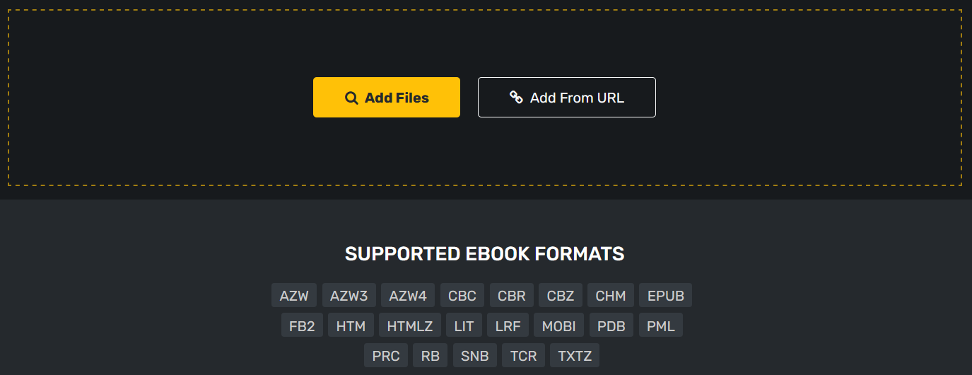Choose the AZW3 format tag

[x=349, y=296]
